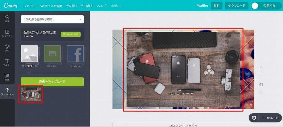
Task: Undo with 元に戻す
Action: 72,6
